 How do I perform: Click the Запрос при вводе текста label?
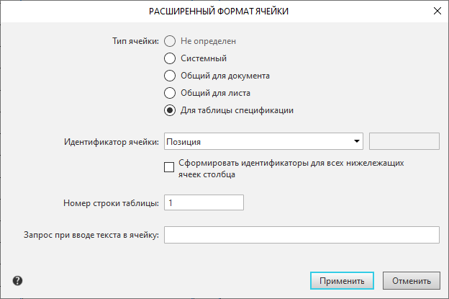[91, 236]
